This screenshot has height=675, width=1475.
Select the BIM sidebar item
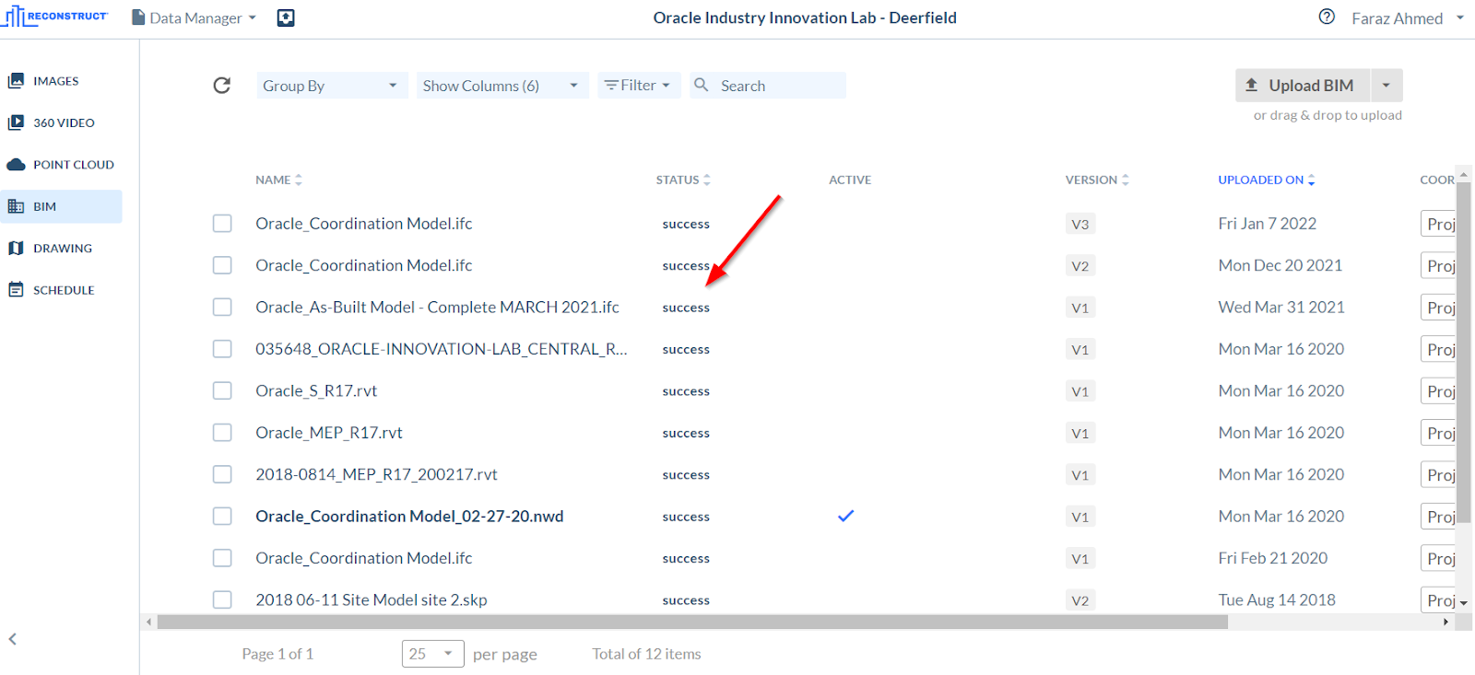[61, 206]
